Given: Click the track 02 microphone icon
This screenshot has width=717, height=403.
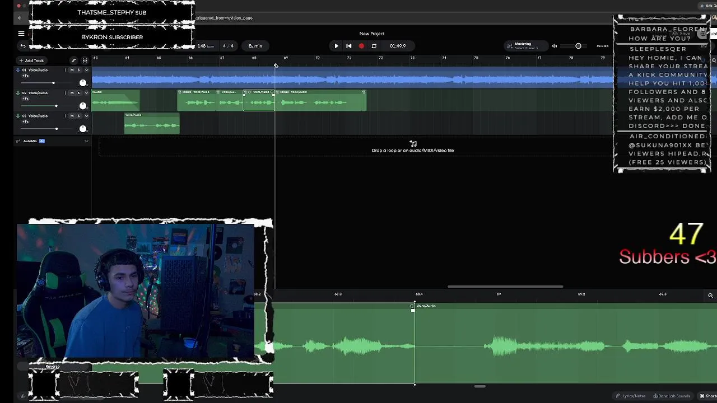Looking at the screenshot, I should click(x=18, y=93).
